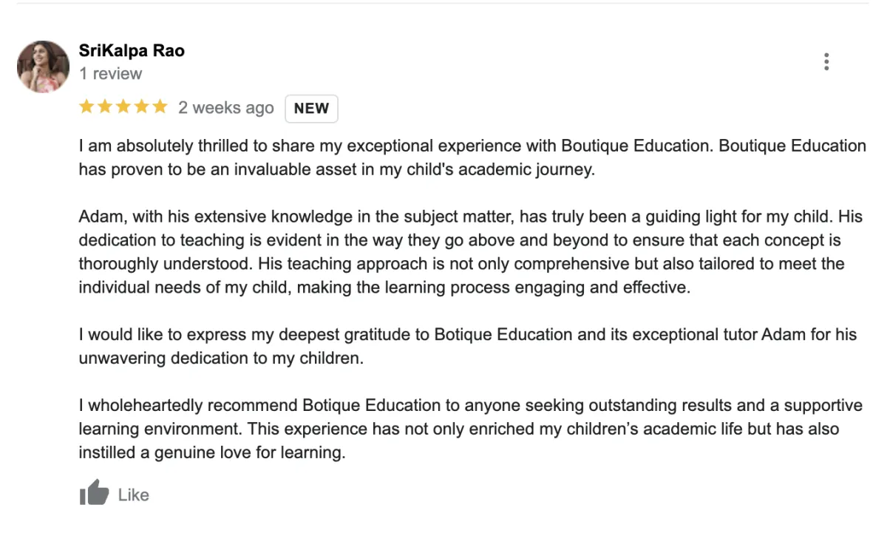The height and width of the screenshot is (544, 887).
Task: Click the fourth rating star
Action: (142, 107)
